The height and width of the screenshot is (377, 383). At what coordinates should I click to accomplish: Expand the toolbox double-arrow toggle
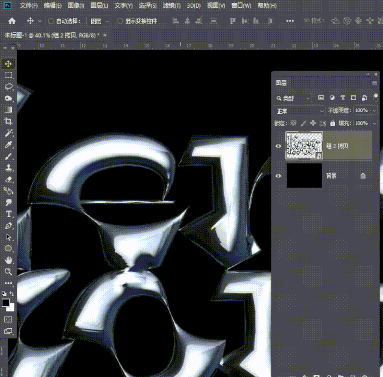[5, 48]
